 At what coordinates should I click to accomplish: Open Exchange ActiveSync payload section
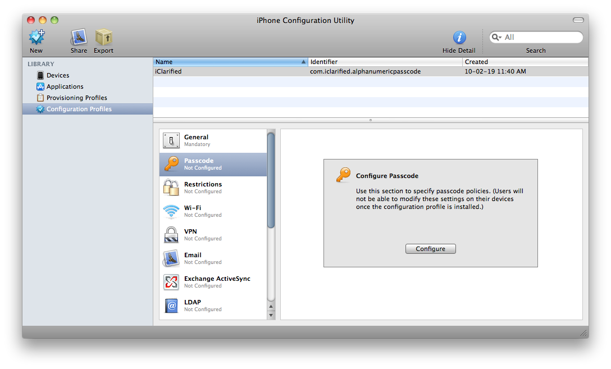[213, 282]
